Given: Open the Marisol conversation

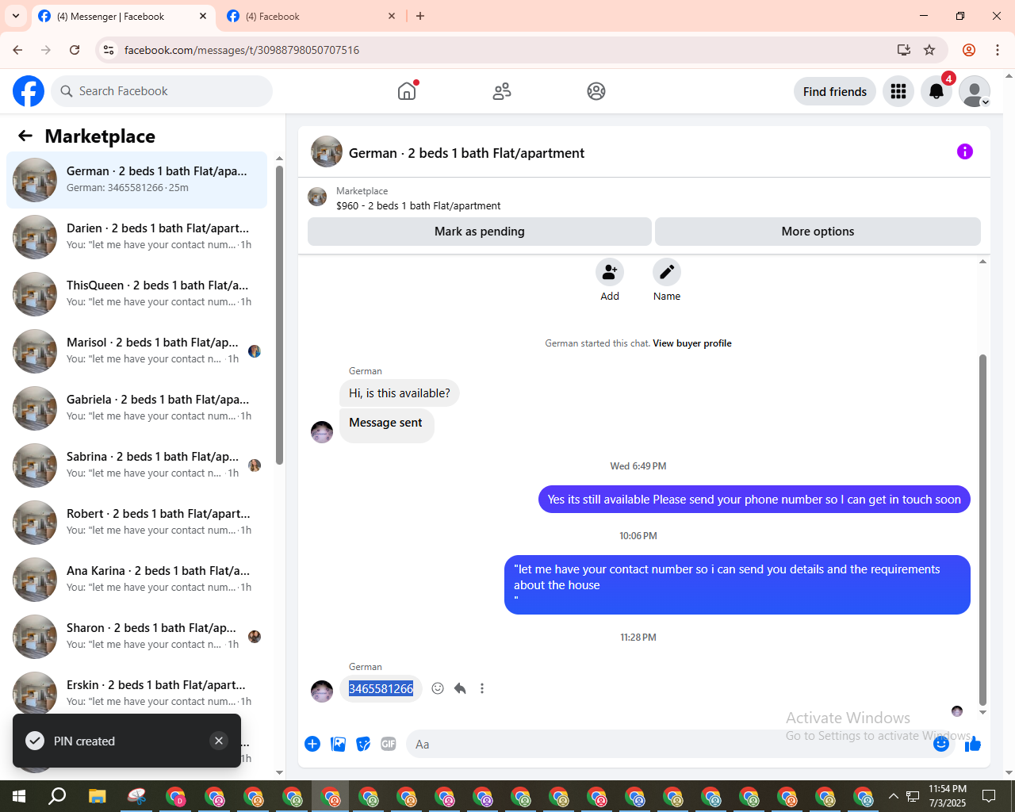Looking at the screenshot, I should (x=136, y=351).
